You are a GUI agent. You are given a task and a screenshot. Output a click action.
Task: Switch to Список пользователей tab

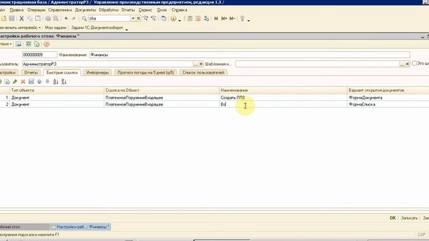point(203,73)
